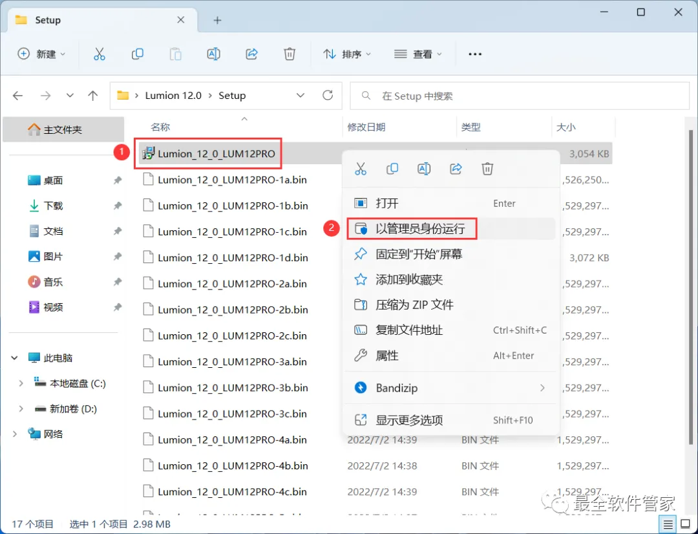The width and height of the screenshot is (698, 534).
Task: Unpin 图片 using its pin icon
Action: pyautogui.click(x=118, y=257)
